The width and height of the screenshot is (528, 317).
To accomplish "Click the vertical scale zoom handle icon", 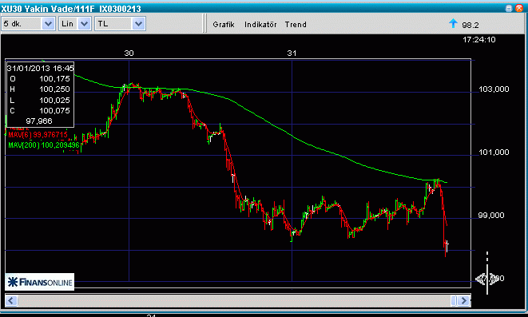I will [x=487, y=279].
